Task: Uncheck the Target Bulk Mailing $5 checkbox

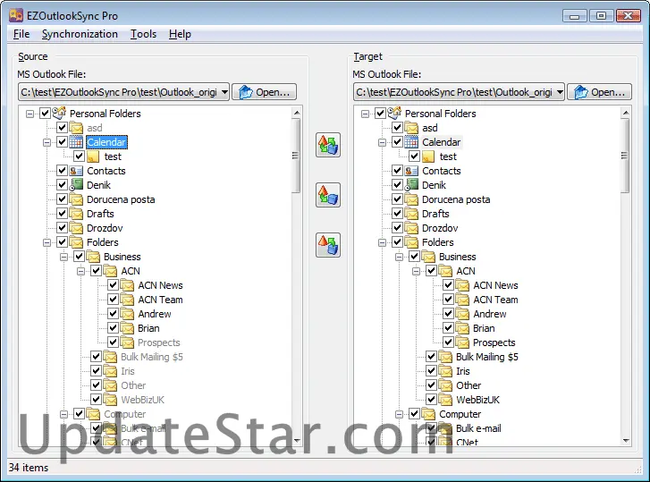Action: click(x=431, y=357)
